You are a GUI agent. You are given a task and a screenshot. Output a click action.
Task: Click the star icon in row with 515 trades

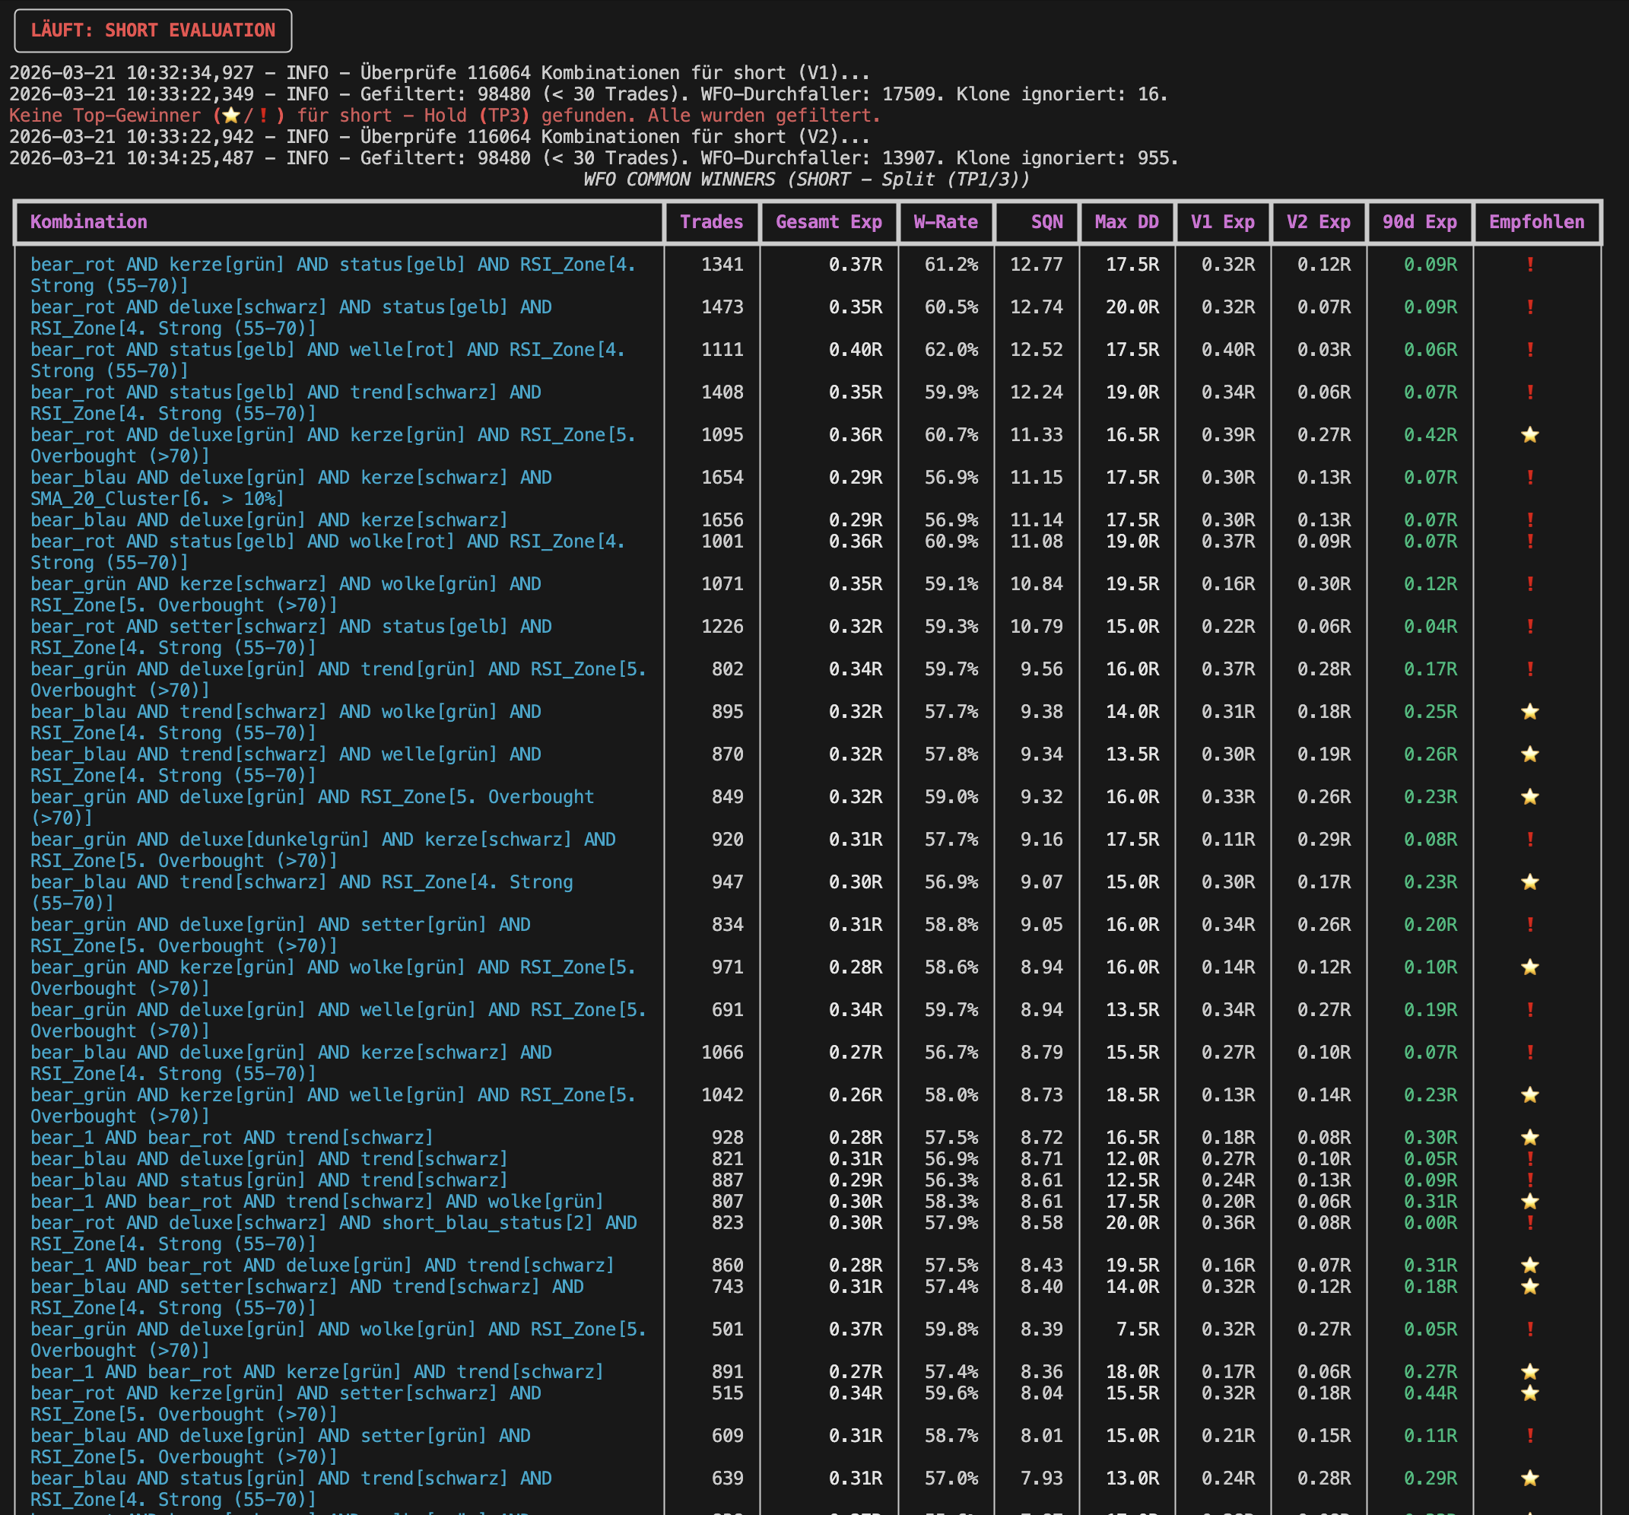(x=1529, y=1393)
